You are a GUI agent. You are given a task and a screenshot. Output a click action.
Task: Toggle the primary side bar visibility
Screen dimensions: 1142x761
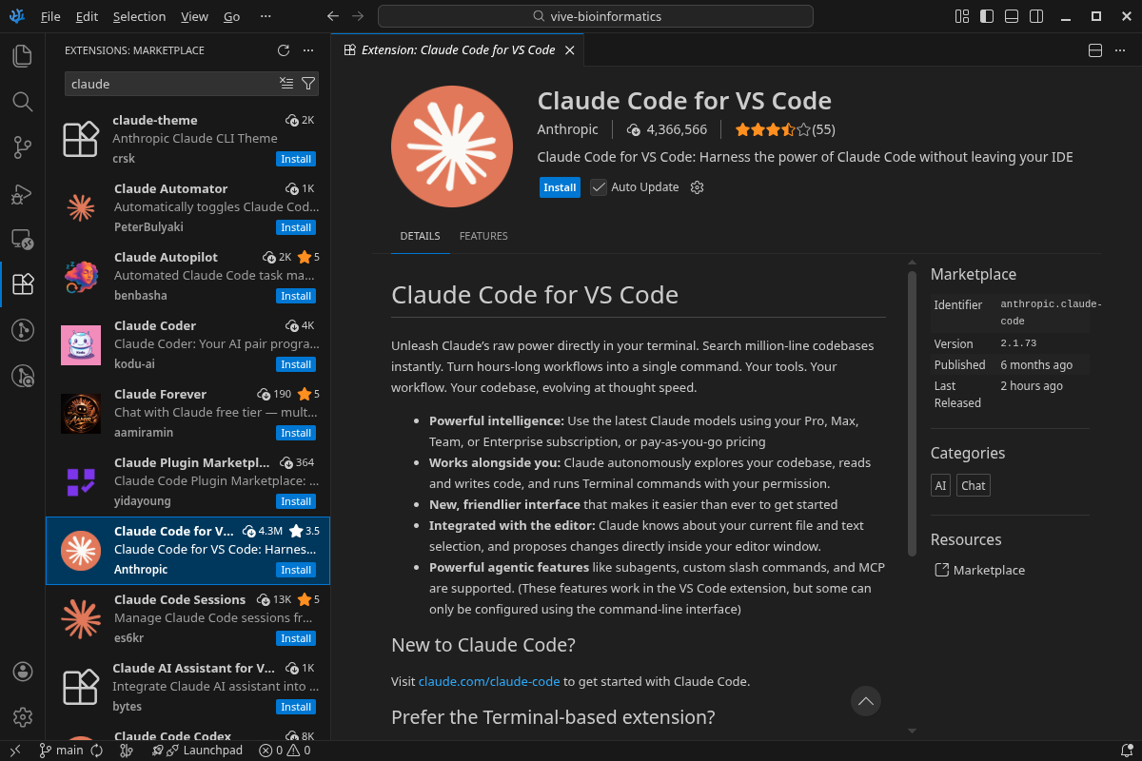pos(986,16)
